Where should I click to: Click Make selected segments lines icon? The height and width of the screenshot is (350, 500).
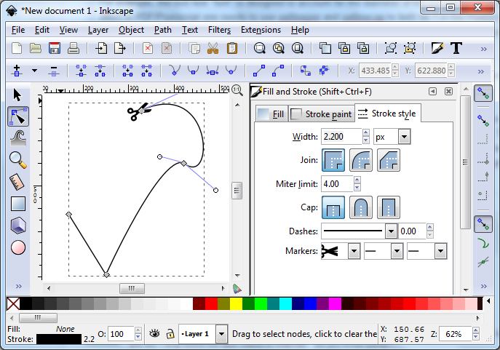(x=259, y=71)
